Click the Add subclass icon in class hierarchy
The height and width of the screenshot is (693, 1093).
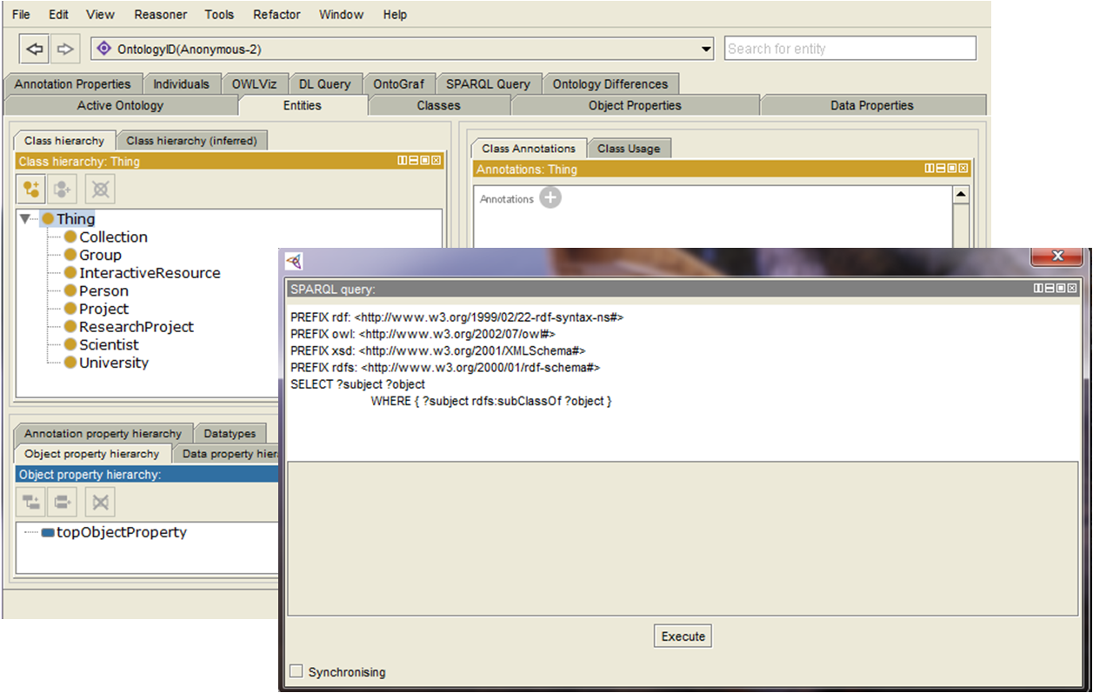pyautogui.click(x=32, y=189)
